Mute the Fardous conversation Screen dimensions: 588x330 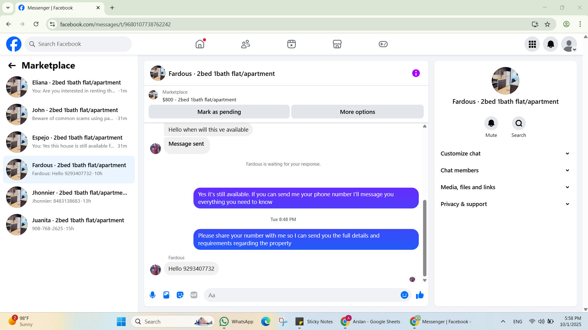491,123
